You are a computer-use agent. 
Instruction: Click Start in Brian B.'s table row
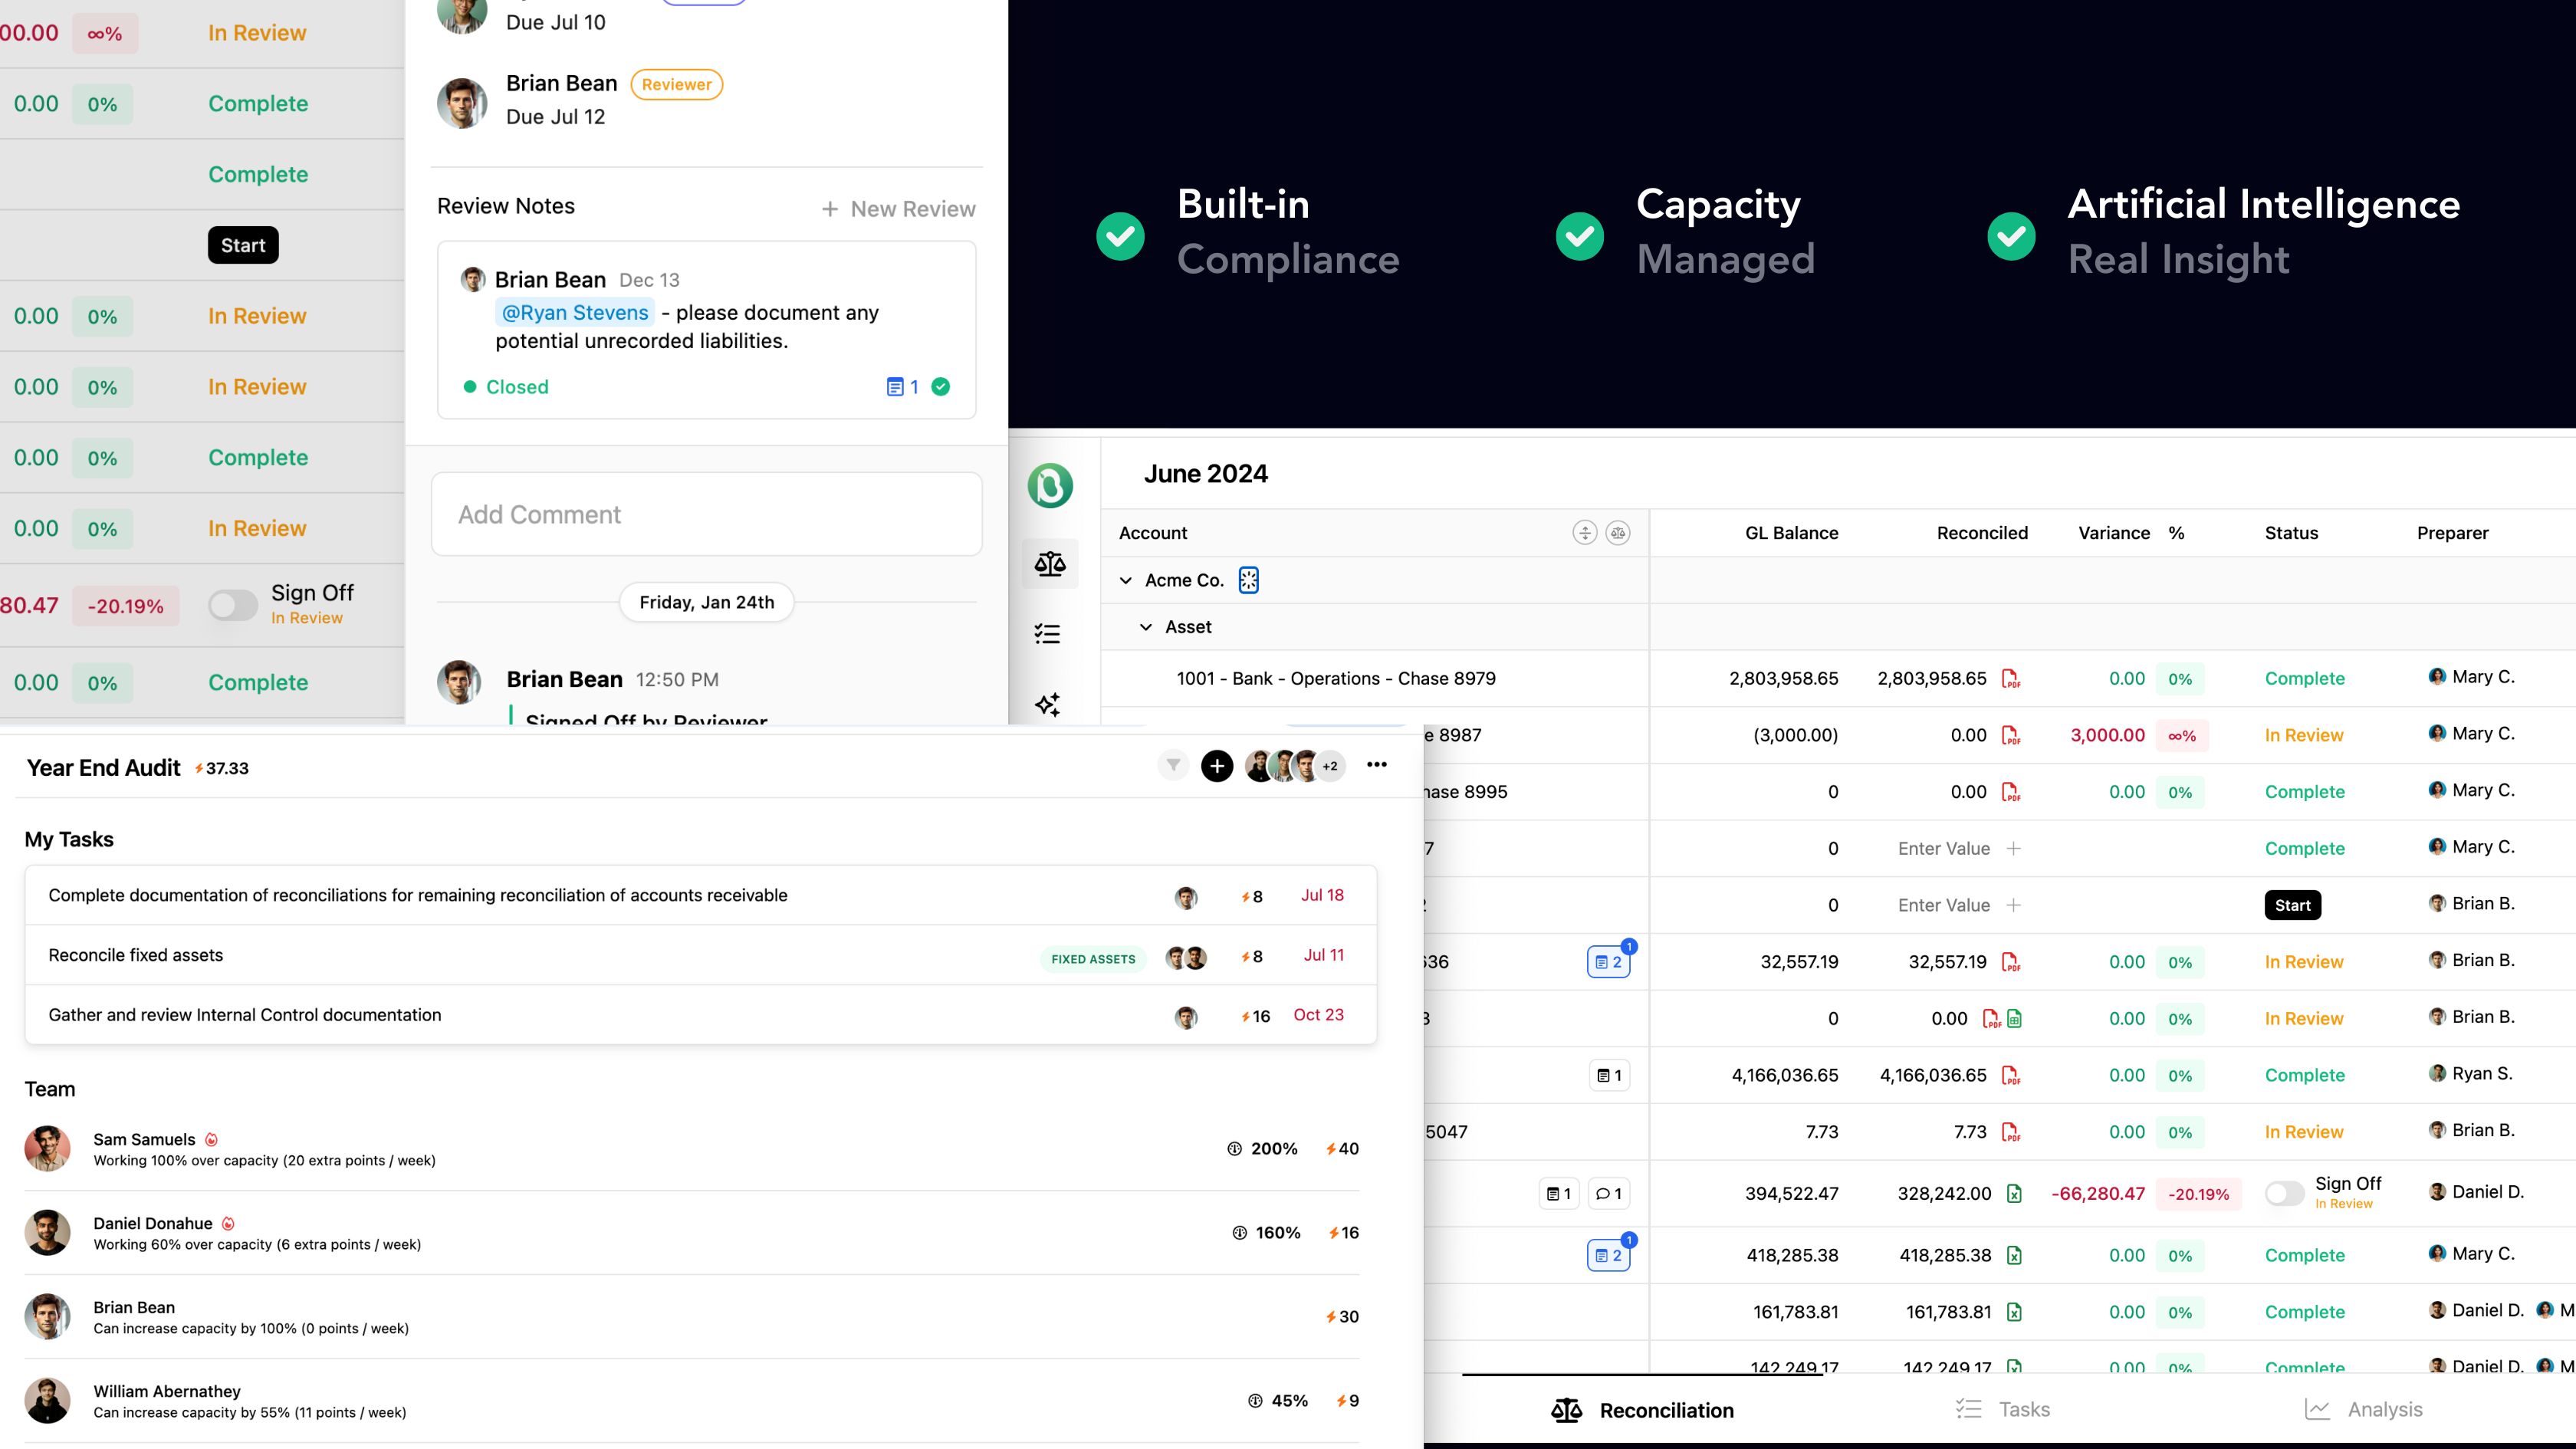(2293, 906)
